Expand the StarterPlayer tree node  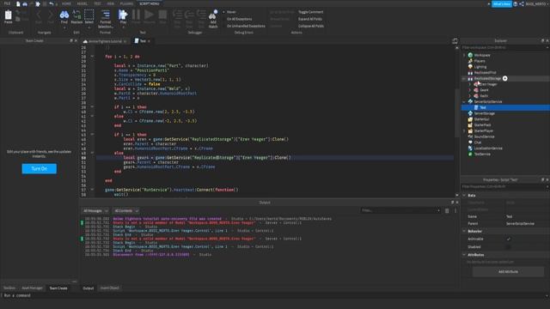[464, 130]
